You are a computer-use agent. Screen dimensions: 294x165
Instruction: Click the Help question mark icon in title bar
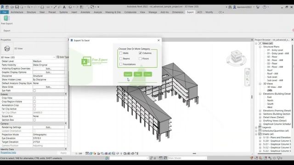[265, 7]
